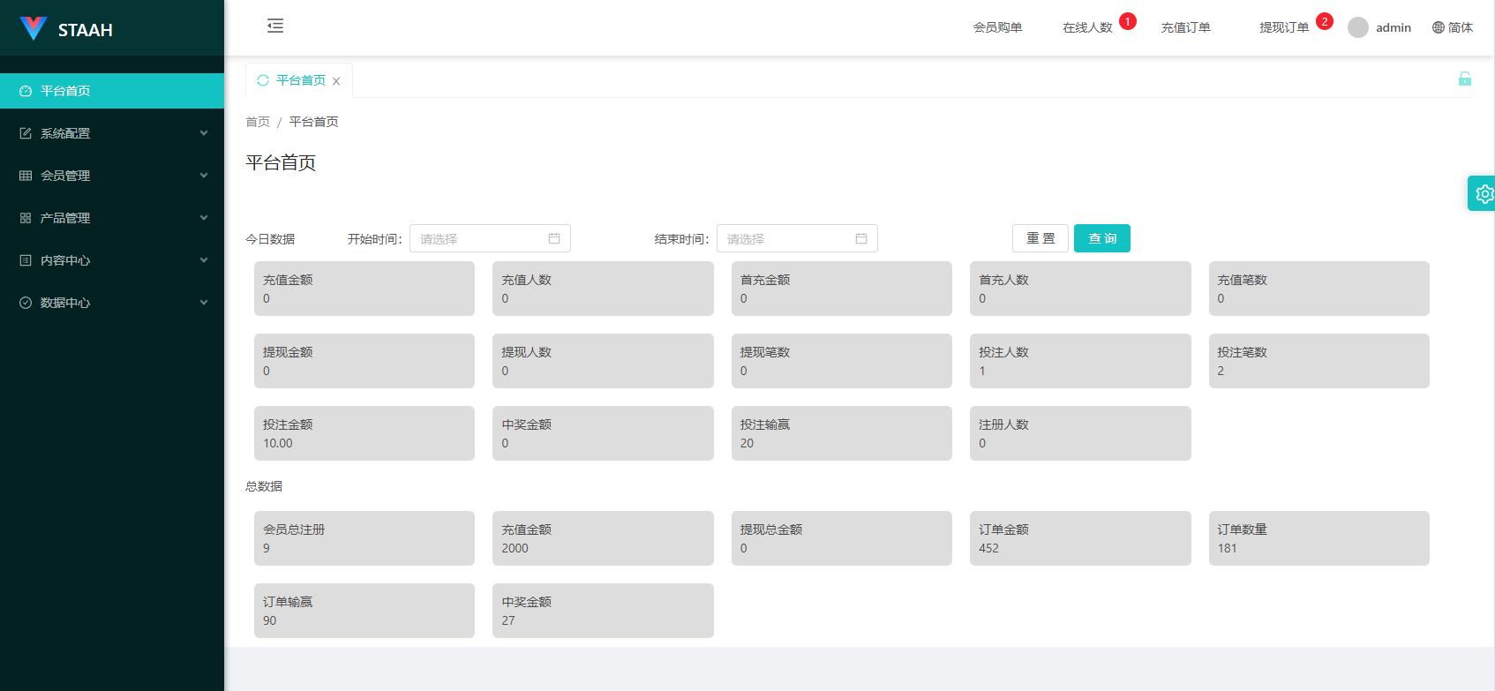
Task: Click the 充值金额 card showing 2000
Action: pos(603,538)
